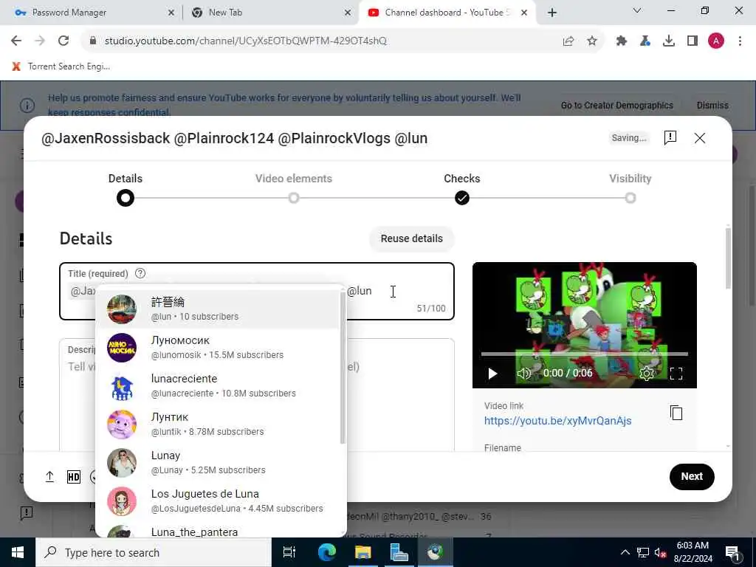The image size is (756, 567).
Task: Open video preview settings gear
Action: pos(647,373)
